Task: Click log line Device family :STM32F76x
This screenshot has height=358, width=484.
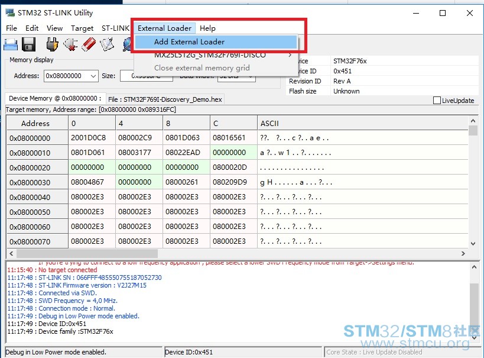Action: click(60, 331)
